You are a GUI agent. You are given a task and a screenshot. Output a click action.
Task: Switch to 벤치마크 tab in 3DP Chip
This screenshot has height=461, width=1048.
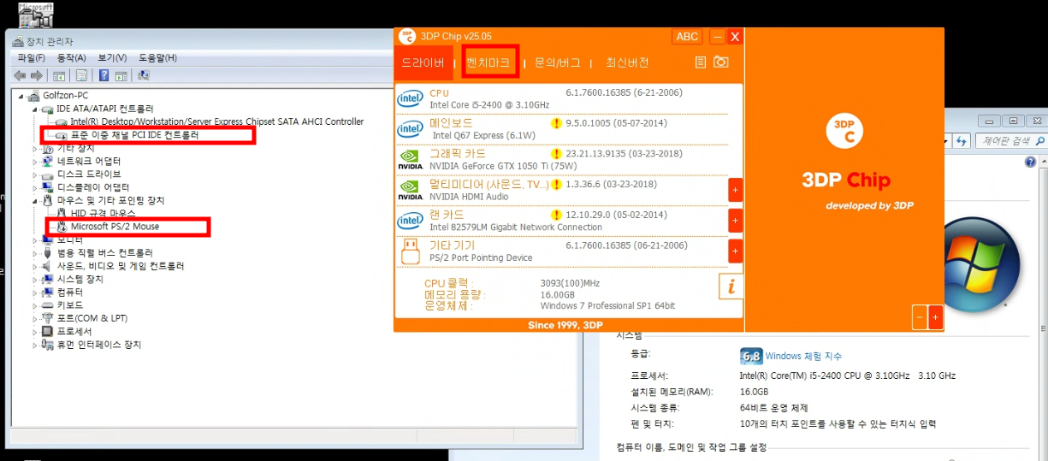488,62
